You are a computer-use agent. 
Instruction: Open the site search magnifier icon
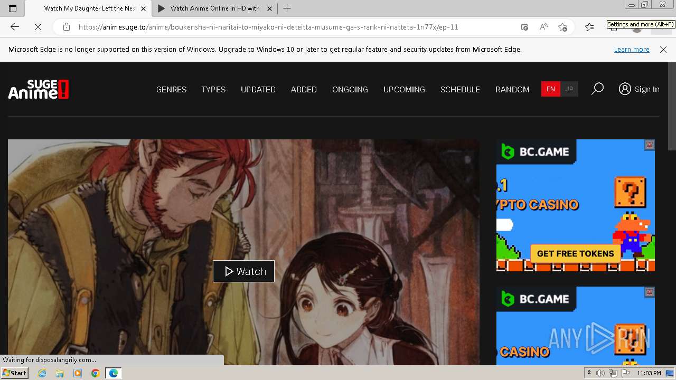(597, 89)
